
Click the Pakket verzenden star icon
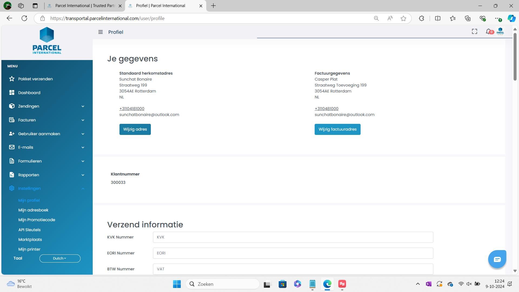coord(12,79)
